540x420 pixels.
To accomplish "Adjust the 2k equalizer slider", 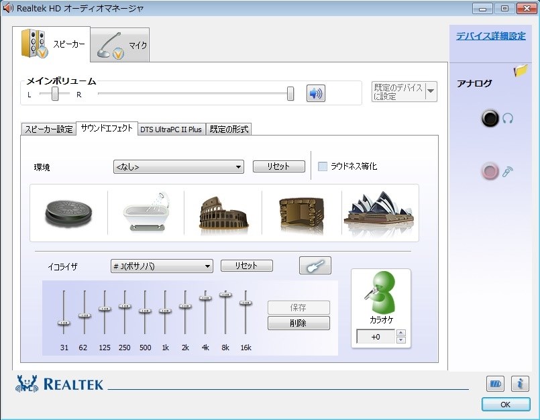I will pyautogui.click(x=185, y=306).
